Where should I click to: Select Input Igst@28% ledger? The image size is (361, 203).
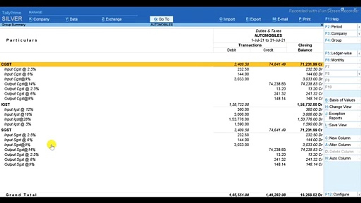point(17,119)
